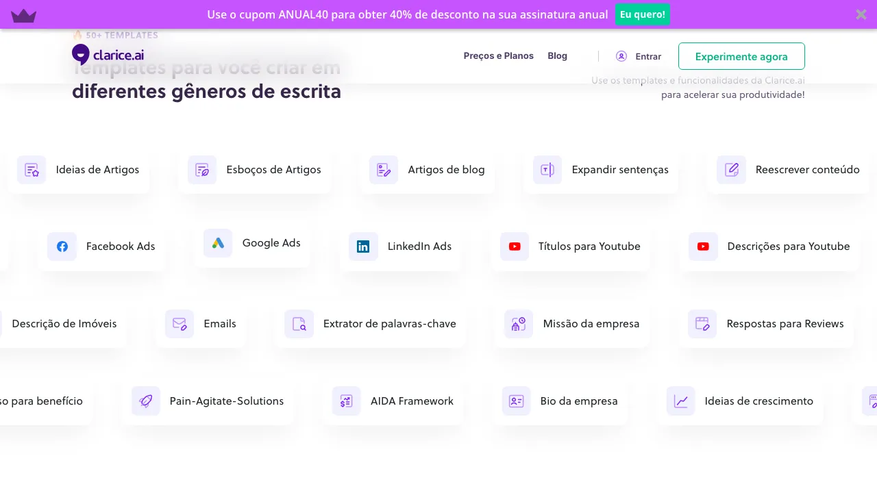Click the Google Ads colorful icon
This screenshot has width=877, height=493.
[x=218, y=243]
